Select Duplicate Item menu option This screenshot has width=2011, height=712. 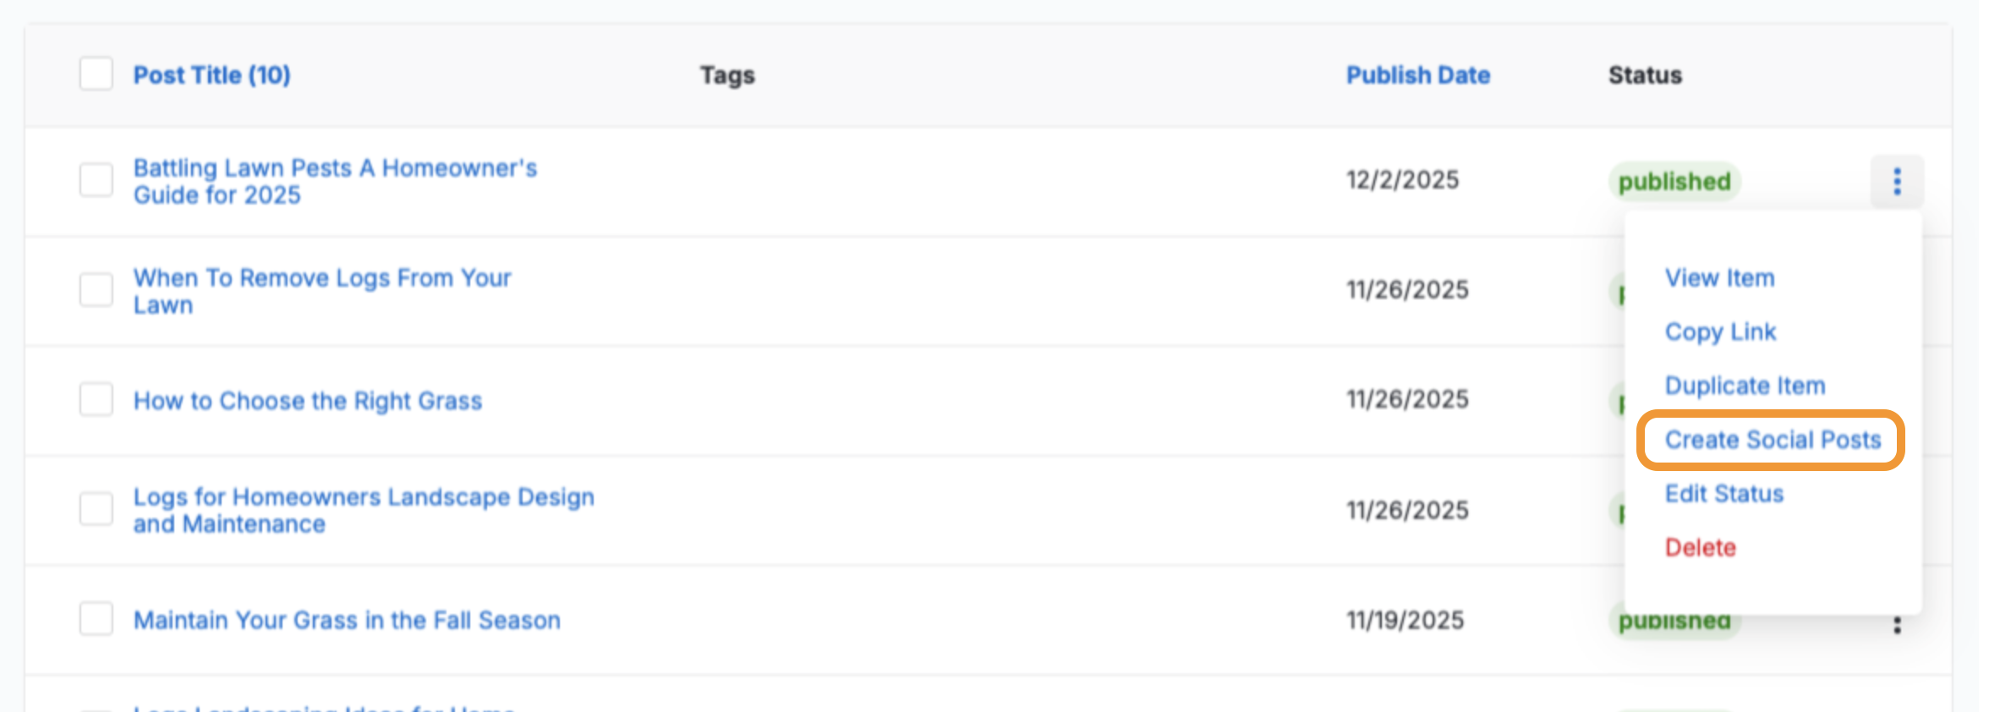pyautogui.click(x=1745, y=386)
